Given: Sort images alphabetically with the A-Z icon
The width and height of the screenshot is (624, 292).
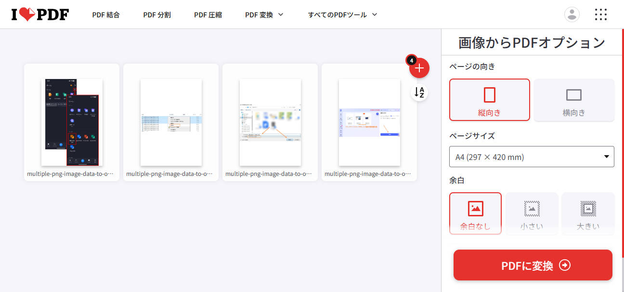Looking at the screenshot, I should click(419, 93).
